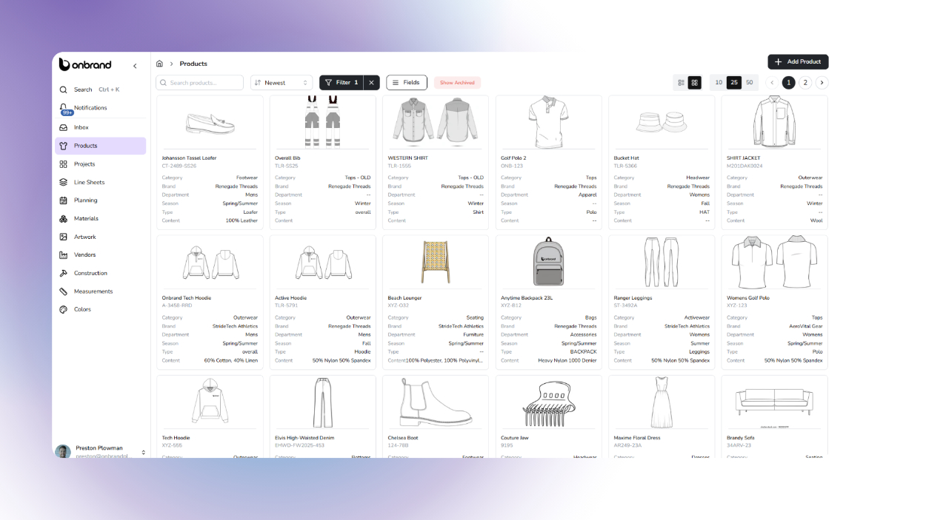
Task: Open Johansson Tassel Loafer thumbnail
Action: [x=210, y=123]
